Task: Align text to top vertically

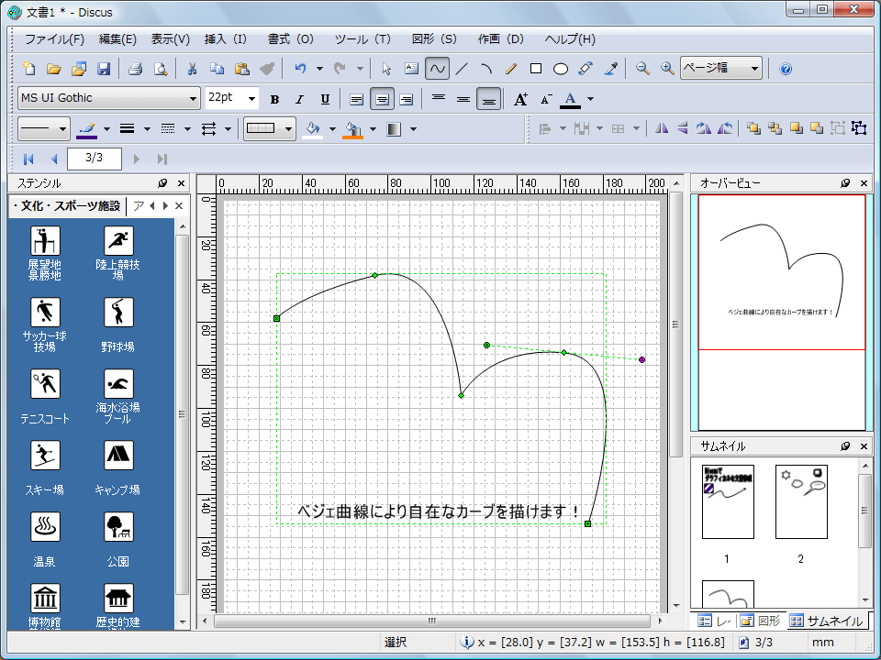Action: coord(439,99)
